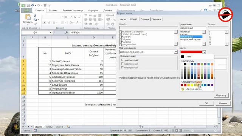Image resolution: width=242 pixels, height=136 pixels.
Task: Open the Вставка ribbon tab
Action: (x=53, y=11)
